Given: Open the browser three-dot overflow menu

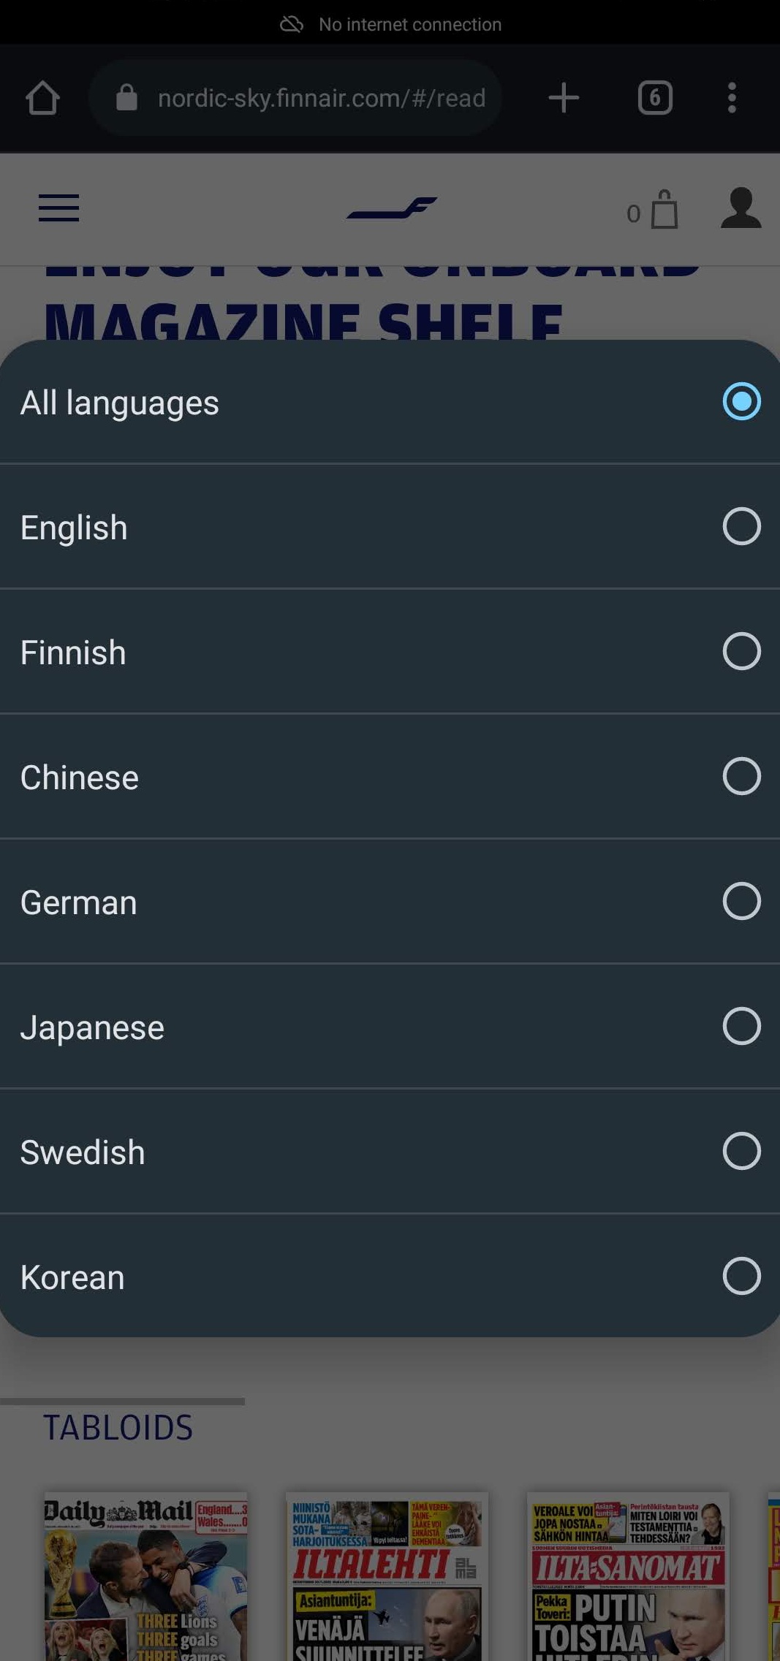Looking at the screenshot, I should (732, 98).
